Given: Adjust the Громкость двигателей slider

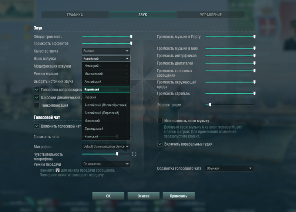Looking at the screenshot, I should pos(230,63).
